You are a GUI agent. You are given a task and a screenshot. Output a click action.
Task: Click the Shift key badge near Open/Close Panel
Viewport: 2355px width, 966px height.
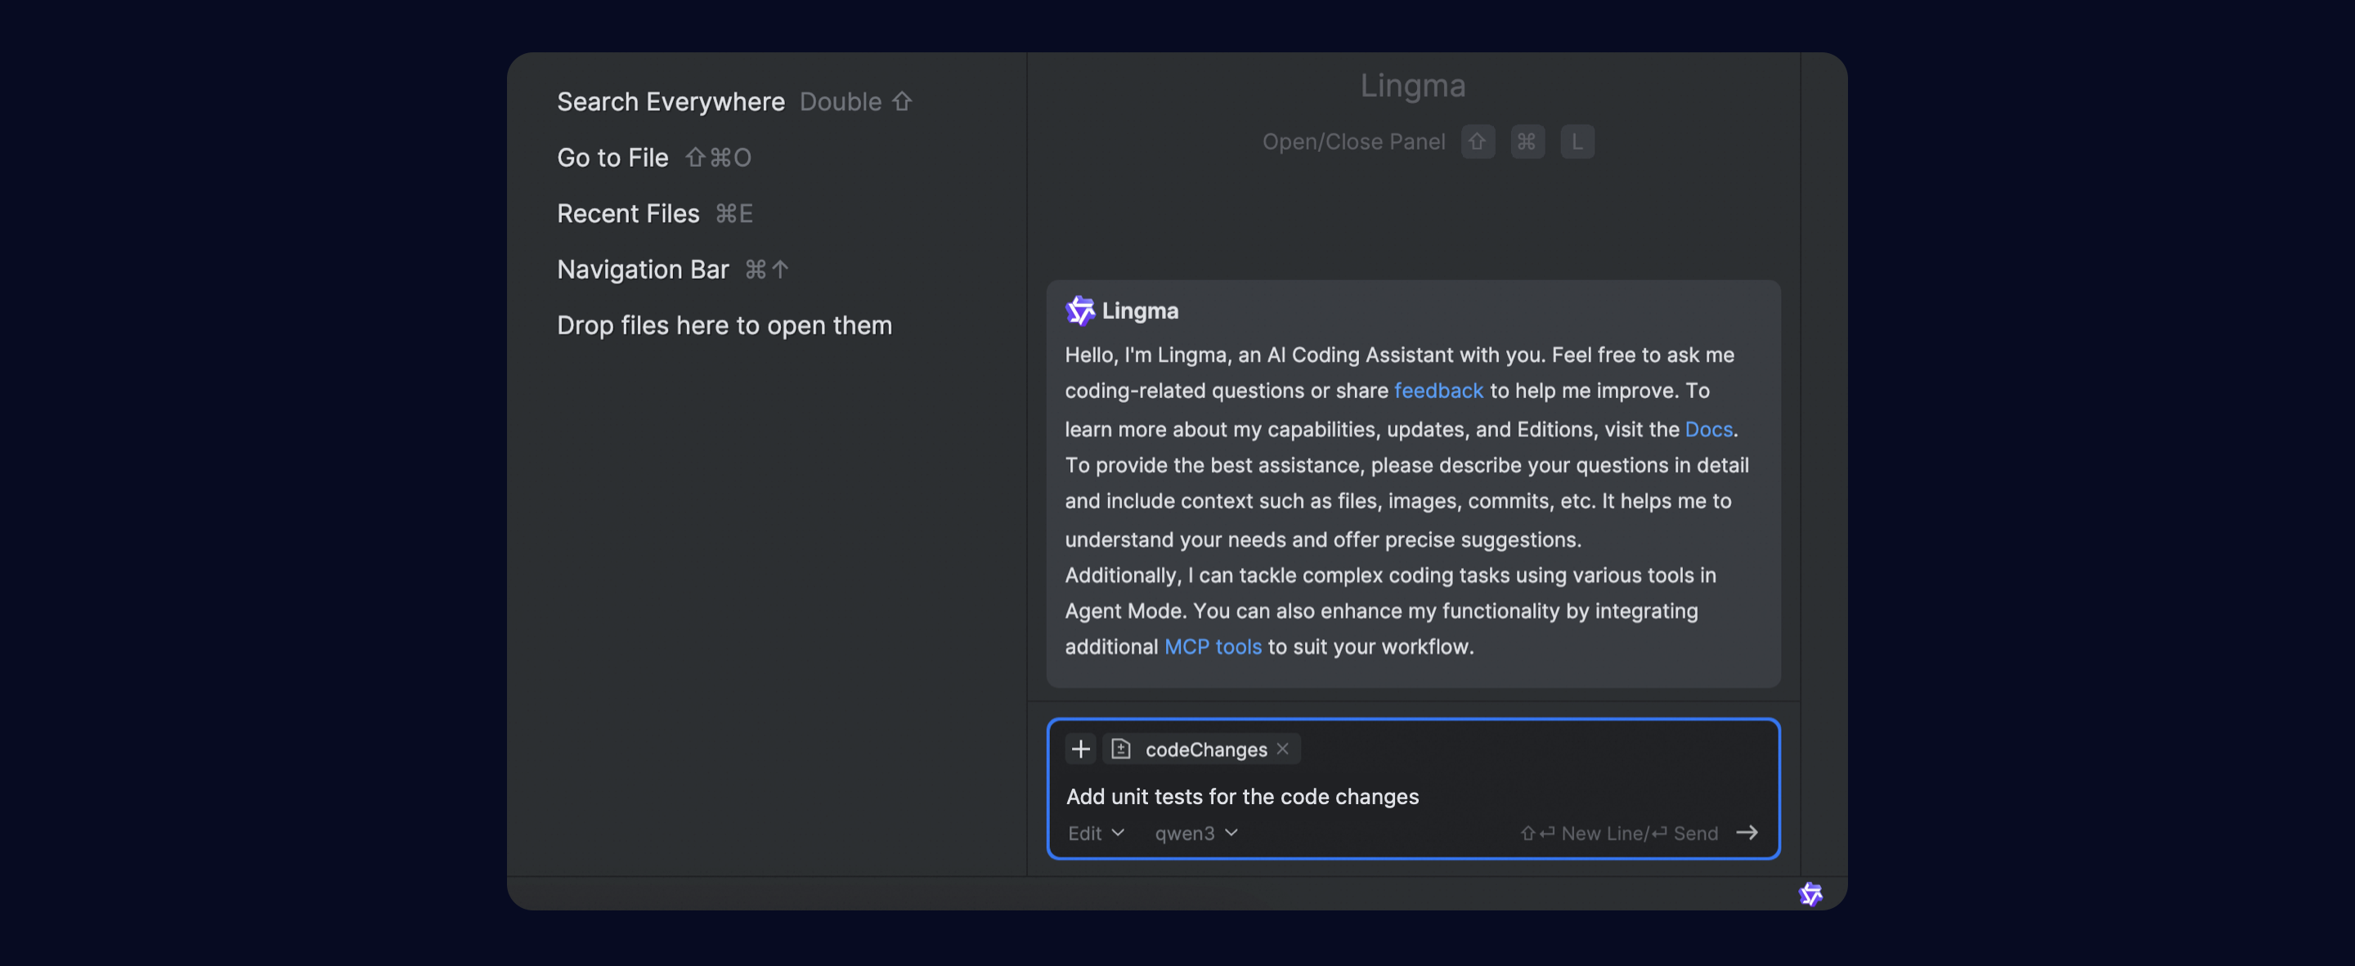1478,141
